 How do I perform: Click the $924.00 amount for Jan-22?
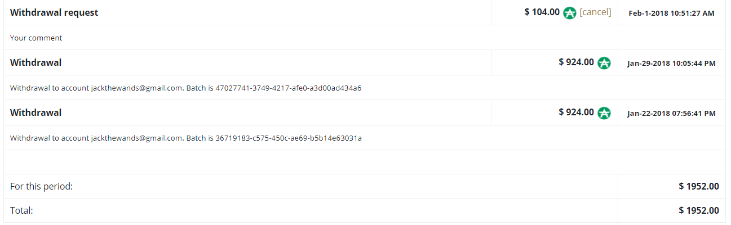click(x=576, y=112)
